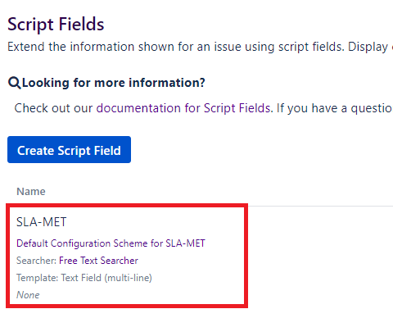Click the Create Script Field button
The image size is (393, 309).
69,150
